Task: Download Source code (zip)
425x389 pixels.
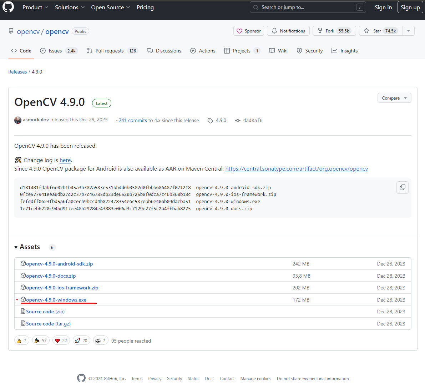Action: (x=45, y=312)
